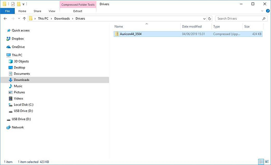Select the Extract tab
Screen dimensions: 271x165
click(x=77, y=11)
